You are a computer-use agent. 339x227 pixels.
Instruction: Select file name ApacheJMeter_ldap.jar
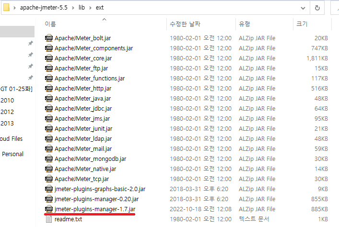pos(83,139)
